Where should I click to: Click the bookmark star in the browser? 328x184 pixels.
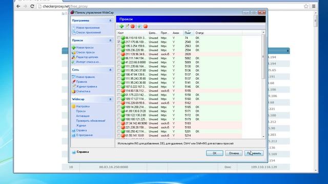(306, 6)
